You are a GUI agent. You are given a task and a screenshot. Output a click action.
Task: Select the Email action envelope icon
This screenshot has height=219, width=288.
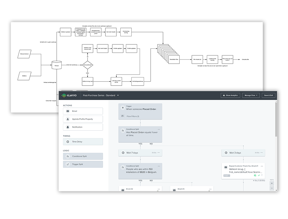click(68, 111)
